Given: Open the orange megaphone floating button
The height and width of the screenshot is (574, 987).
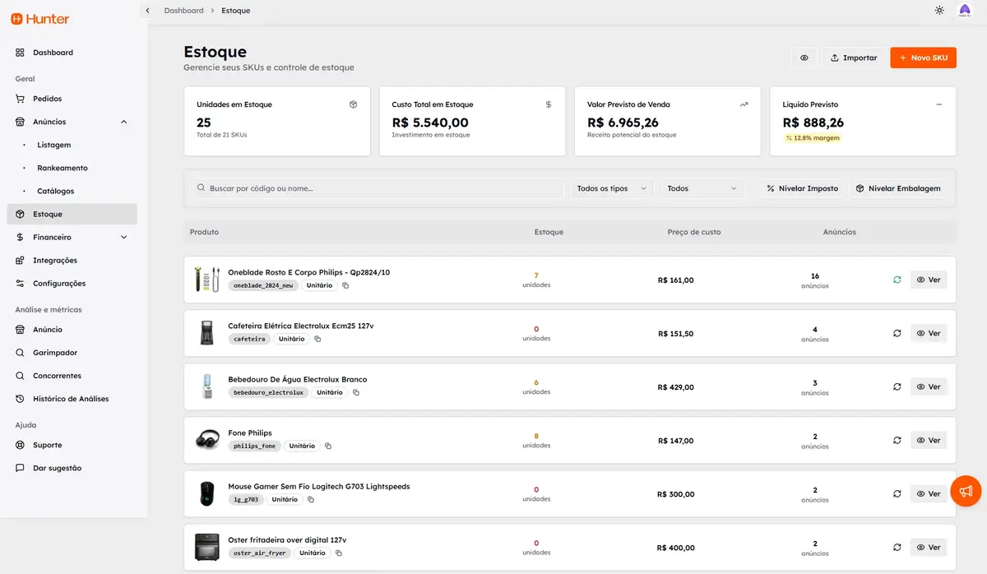Looking at the screenshot, I should [966, 491].
